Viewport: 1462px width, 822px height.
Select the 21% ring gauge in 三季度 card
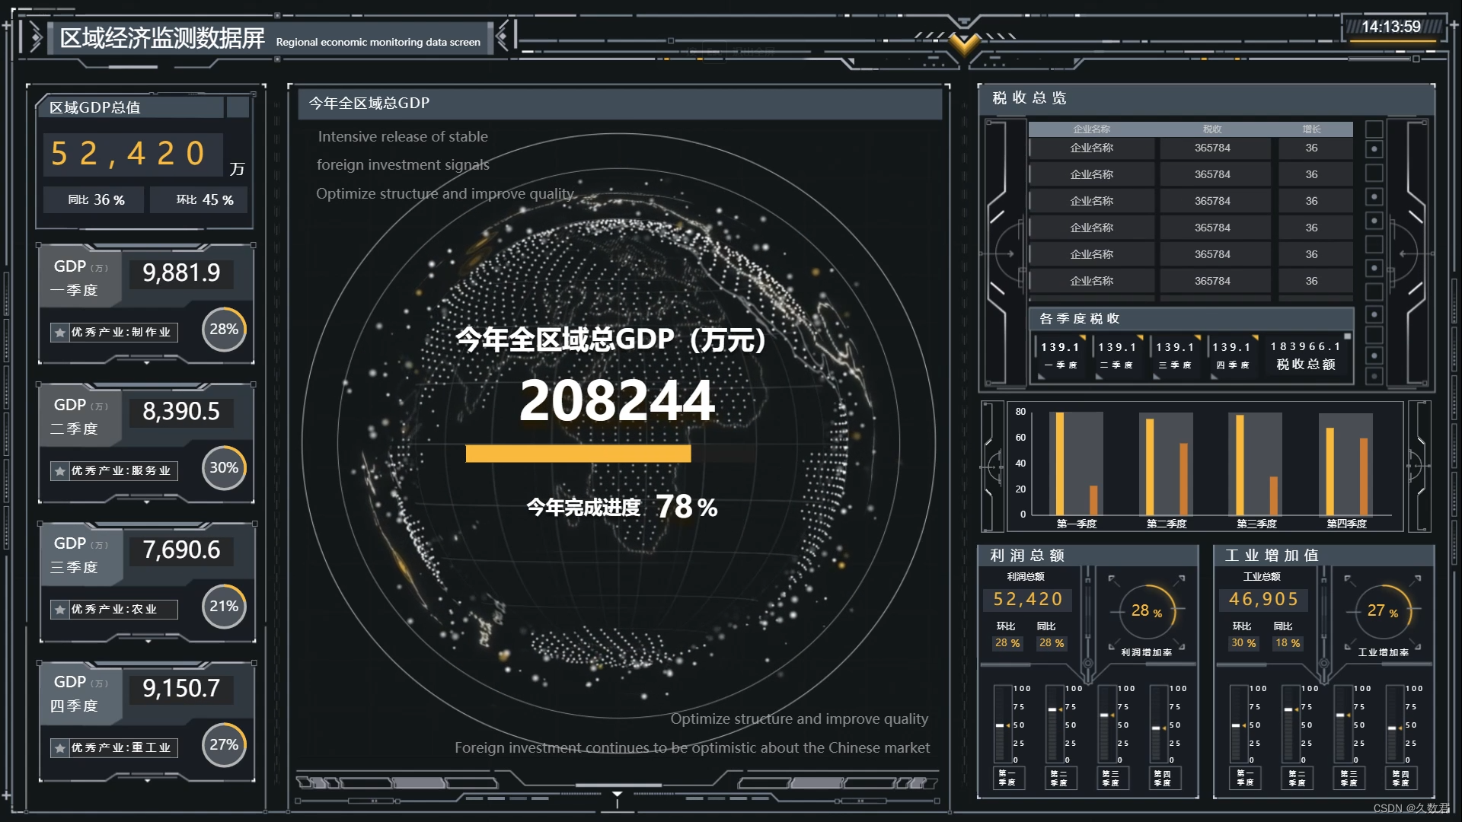point(224,607)
